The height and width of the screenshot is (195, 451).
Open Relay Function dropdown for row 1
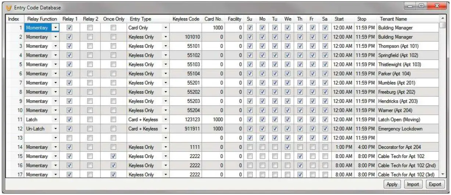click(x=55, y=27)
